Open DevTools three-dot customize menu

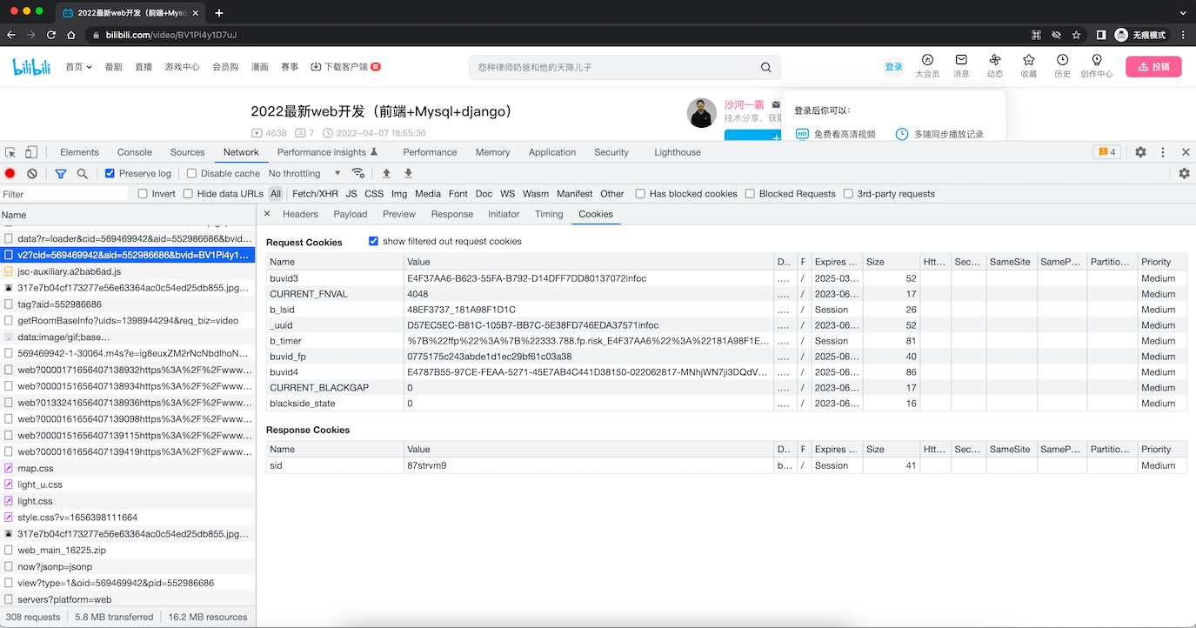click(1163, 152)
